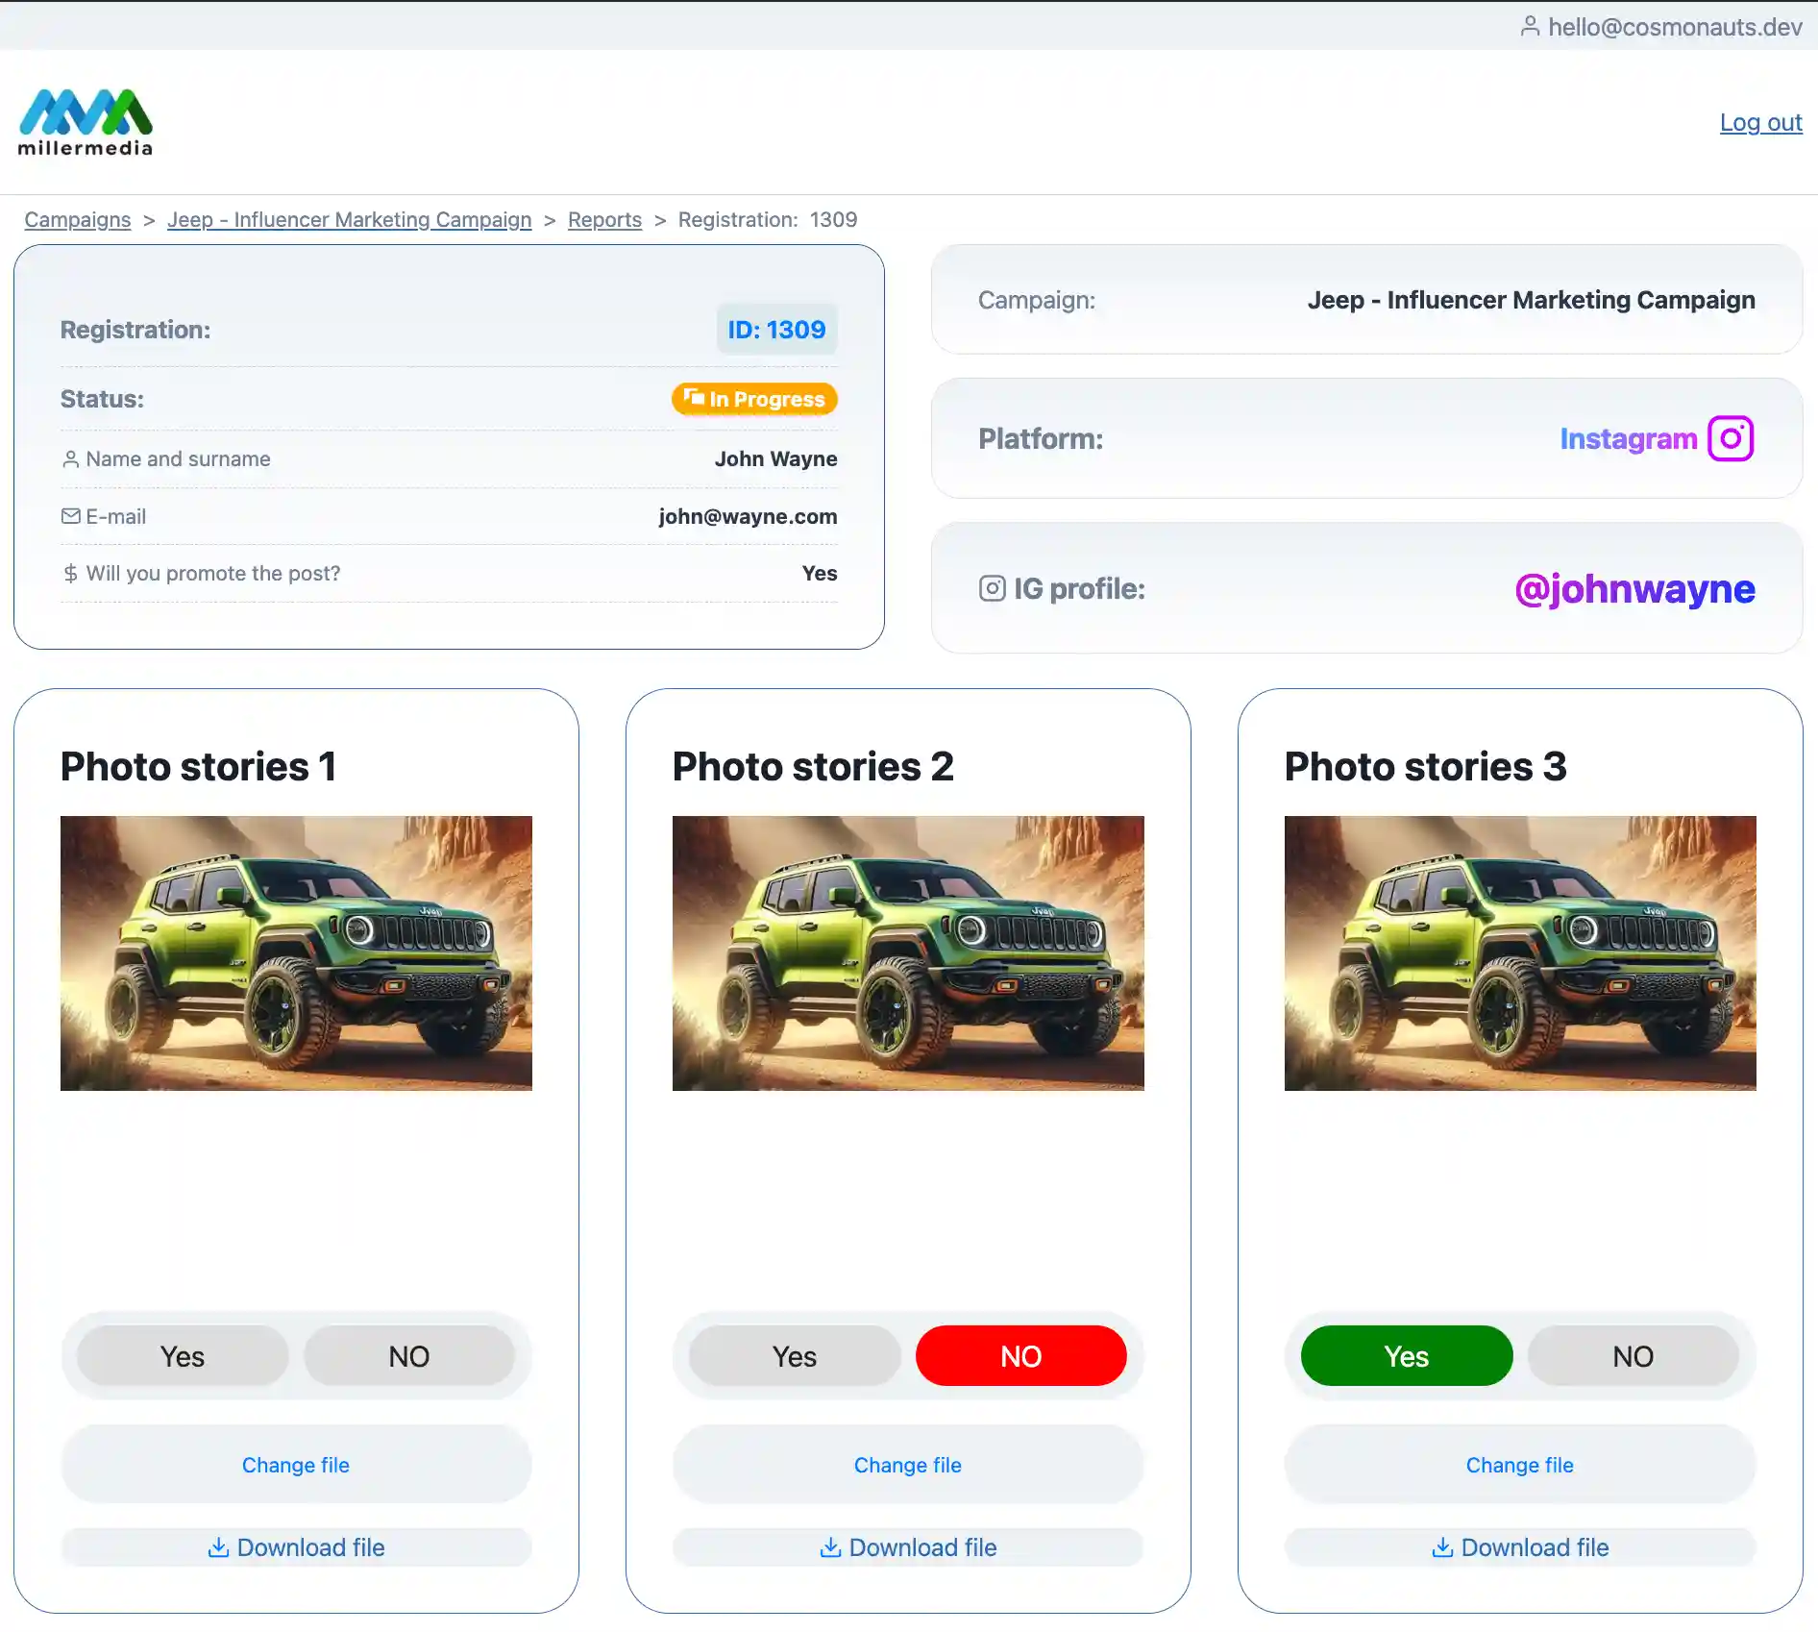
Task: Navigate to Reports breadcrumb
Action: tap(604, 220)
